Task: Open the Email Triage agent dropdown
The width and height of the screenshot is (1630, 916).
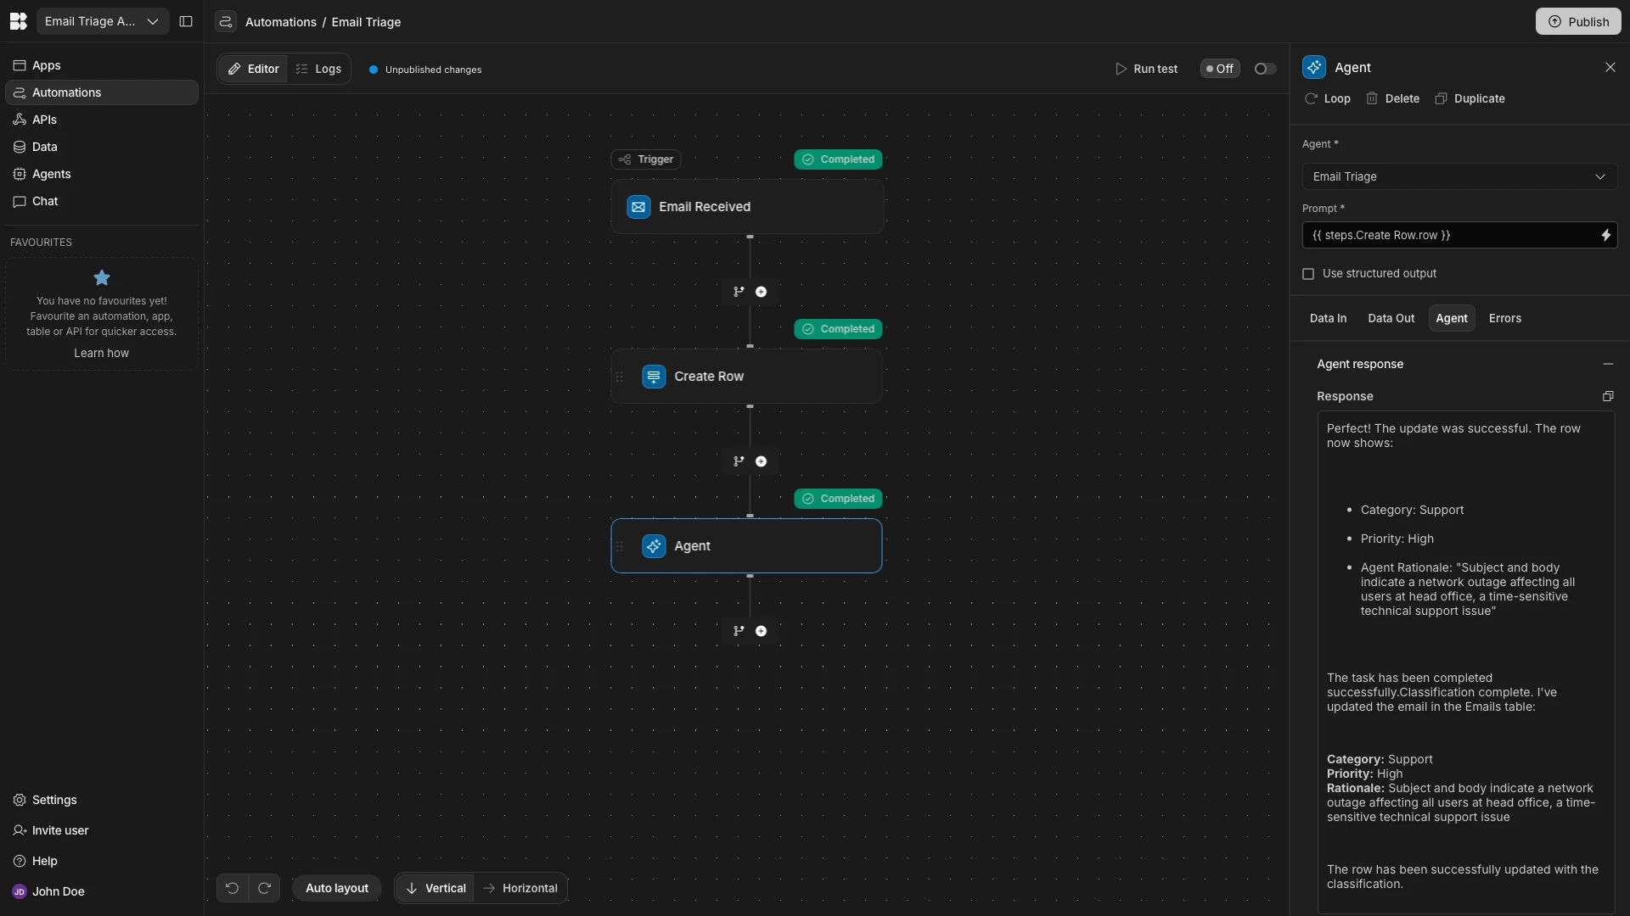Action: pos(1459,176)
